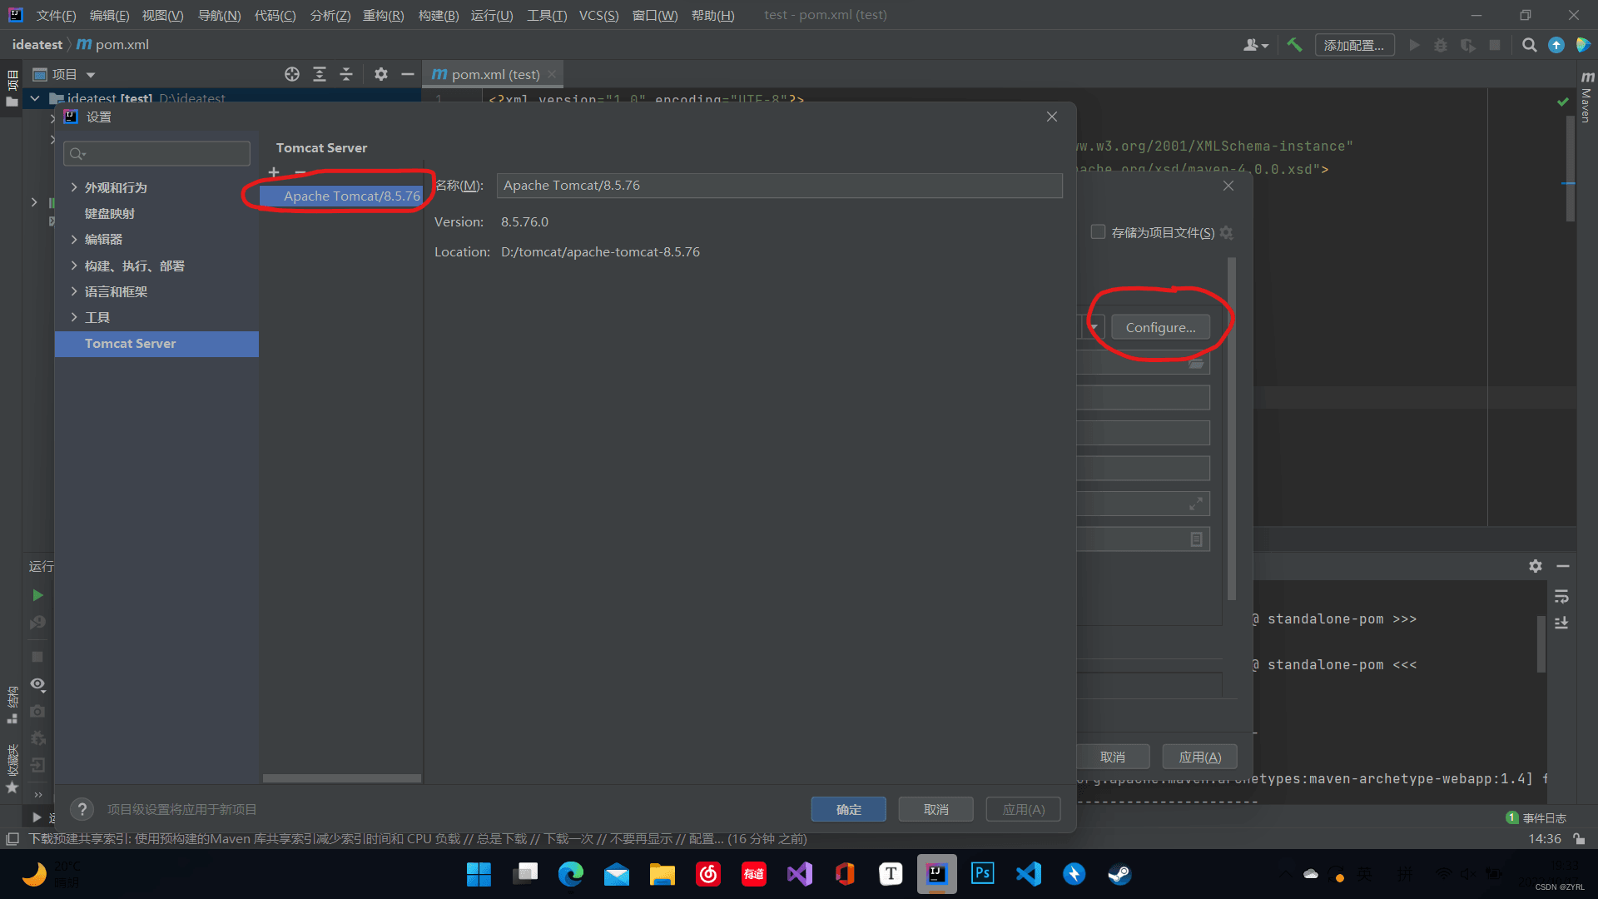Expand the 外观和行为 settings category
The image size is (1598, 899).
(x=74, y=187)
